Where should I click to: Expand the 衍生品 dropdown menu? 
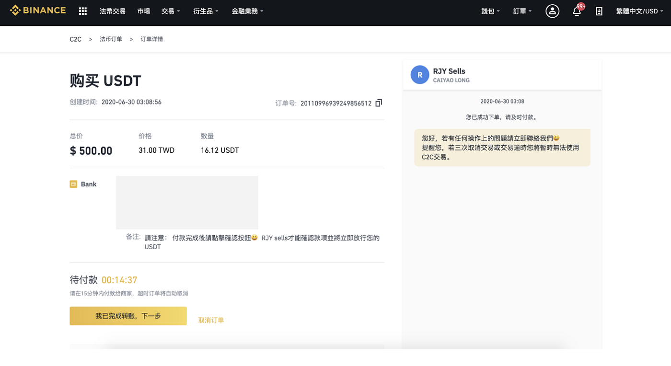206,11
